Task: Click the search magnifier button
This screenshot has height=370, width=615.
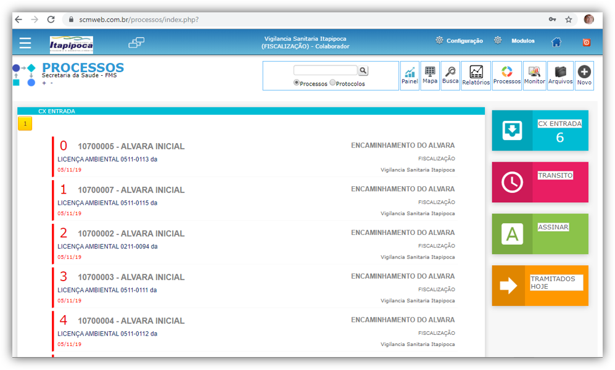Action: click(x=363, y=71)
